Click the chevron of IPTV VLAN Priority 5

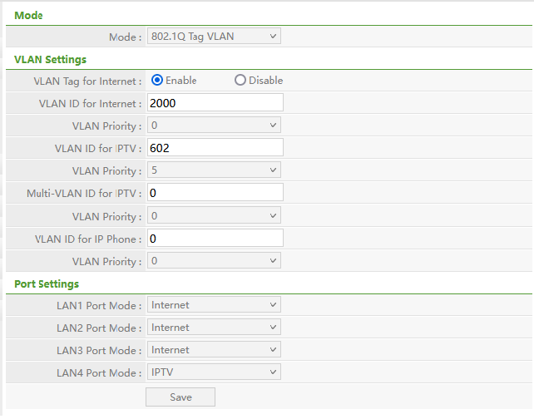point(273,170)
